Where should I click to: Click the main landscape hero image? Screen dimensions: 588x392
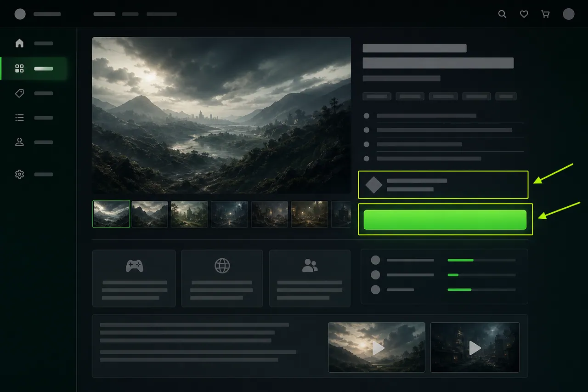pyautogui.click(x=221, y=115)
